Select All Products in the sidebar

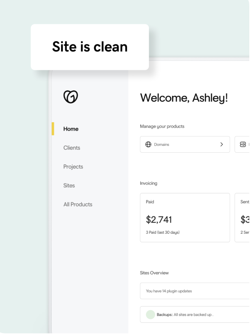point(78,204)
